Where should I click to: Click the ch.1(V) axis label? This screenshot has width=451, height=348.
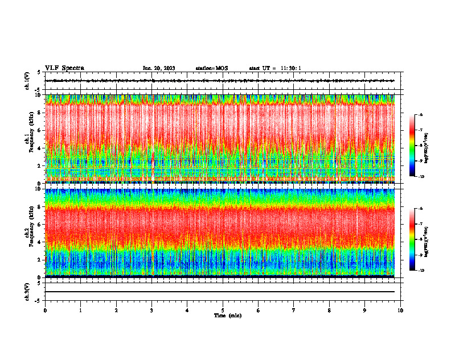click(27, 81)
